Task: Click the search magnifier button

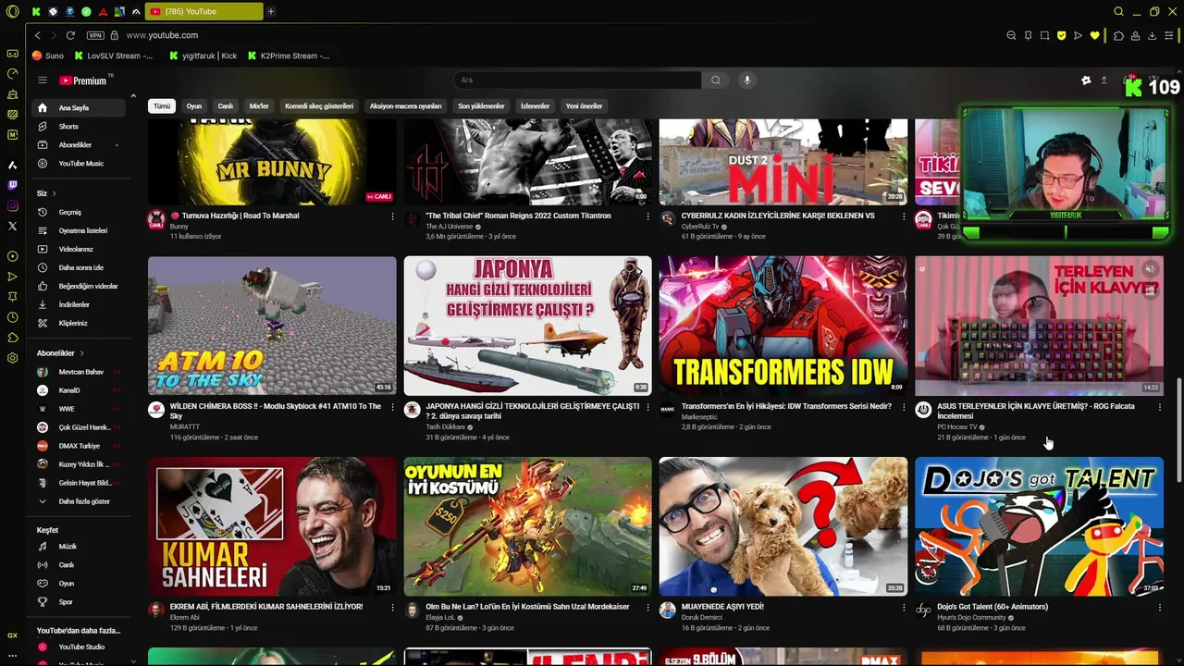Action: pyautogui.click(x=715, y=80)
